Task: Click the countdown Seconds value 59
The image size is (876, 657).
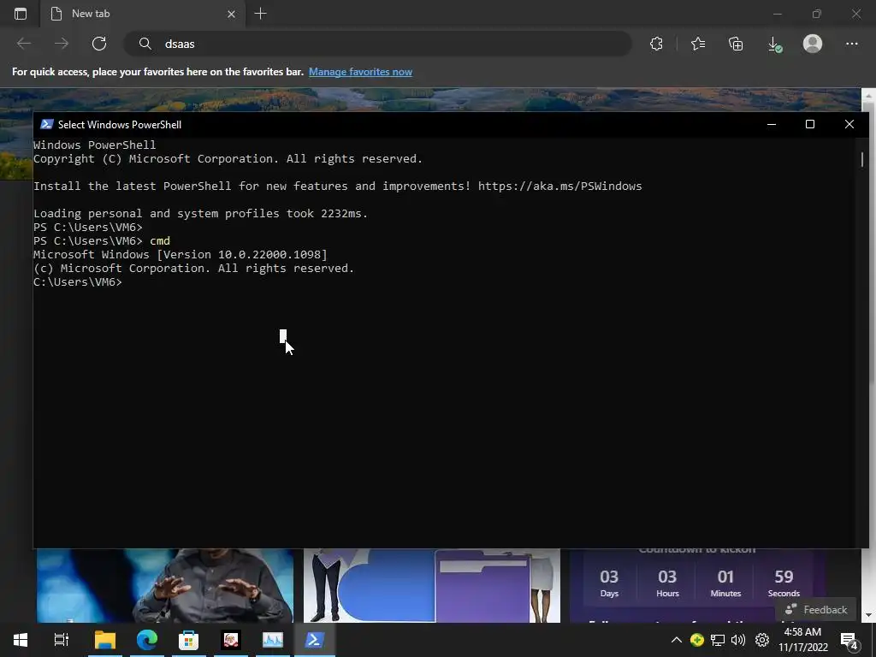Action: pyautogui.click(x=784, y=577)
